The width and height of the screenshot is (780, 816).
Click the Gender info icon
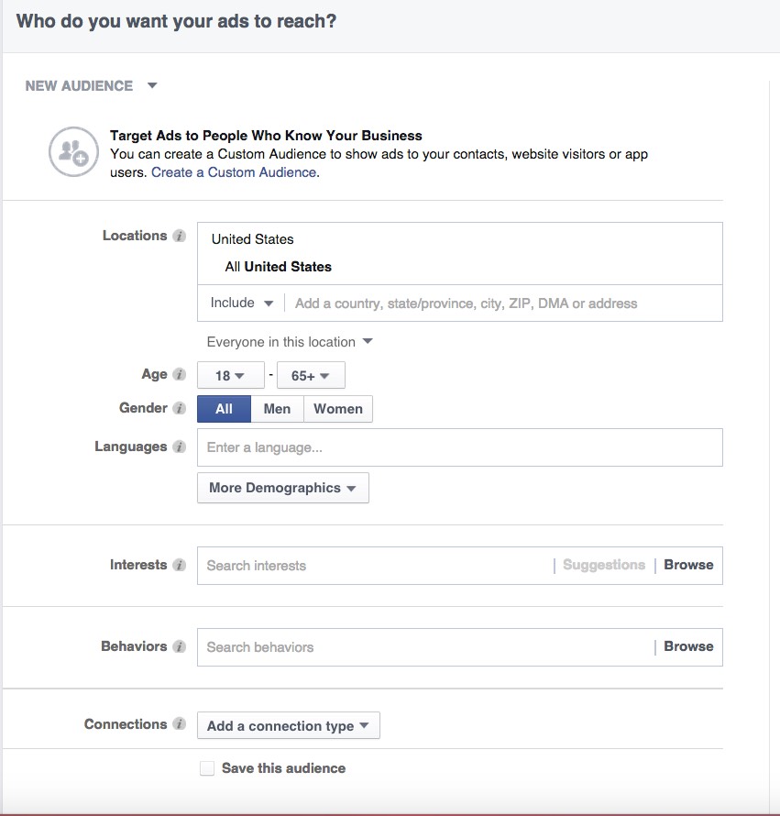coord(180,409)
